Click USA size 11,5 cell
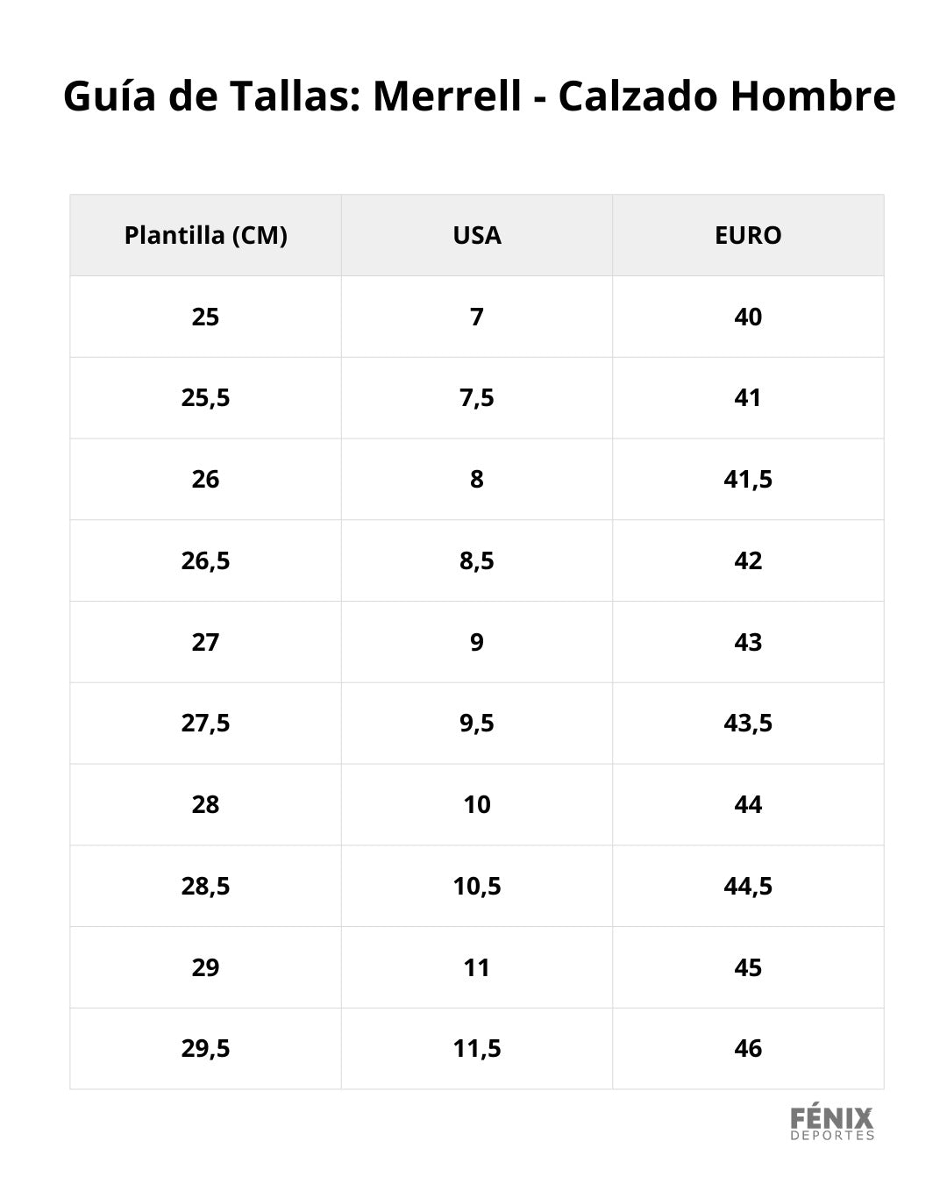 [477, 1048]
